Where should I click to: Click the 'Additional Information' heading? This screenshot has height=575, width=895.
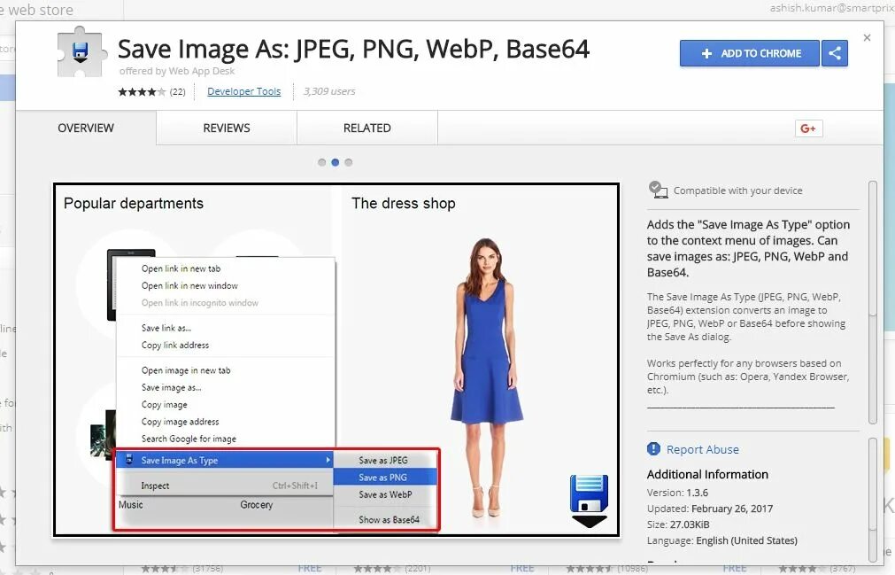point(707,475)
